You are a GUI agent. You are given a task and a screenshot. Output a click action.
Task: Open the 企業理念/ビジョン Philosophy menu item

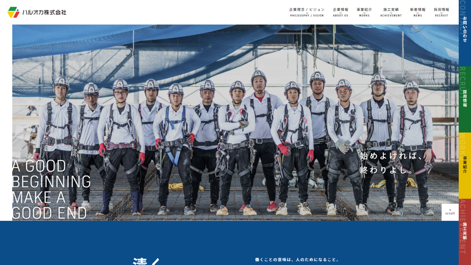(x=307, y=12)
